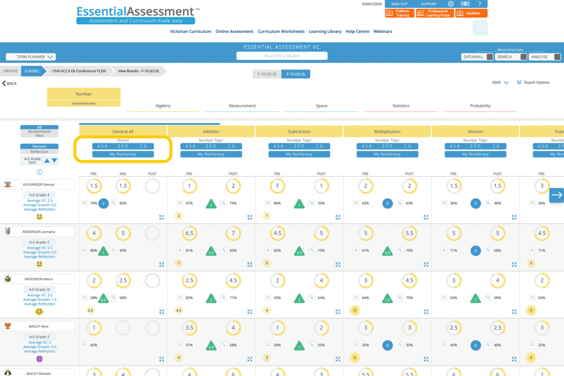Click the info icon below A-E Grade Sort
The width and height of the screenshot is (564, 376).
click(39, 172)
